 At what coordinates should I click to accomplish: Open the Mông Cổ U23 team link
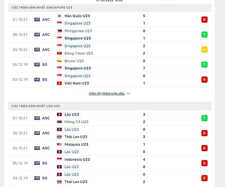click(x=76, y=122)
